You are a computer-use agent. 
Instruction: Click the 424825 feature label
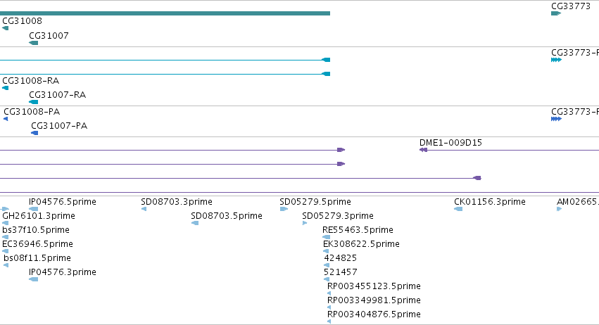click(340, 257)
